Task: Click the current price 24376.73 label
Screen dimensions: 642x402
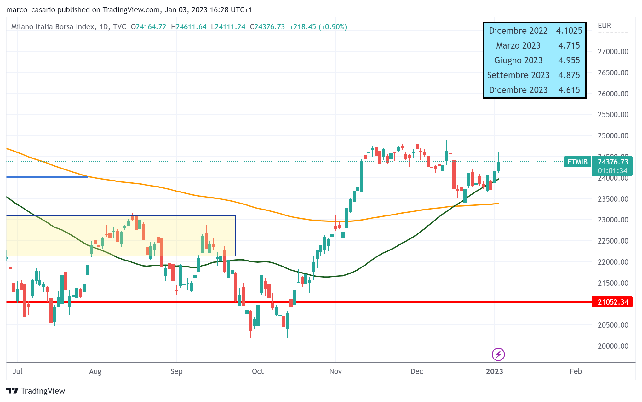Action: pyautogui.click(x=613, y=162)
